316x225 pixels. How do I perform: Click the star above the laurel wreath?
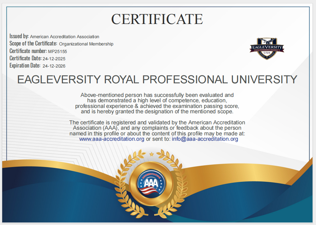click(x=152, y=154)
